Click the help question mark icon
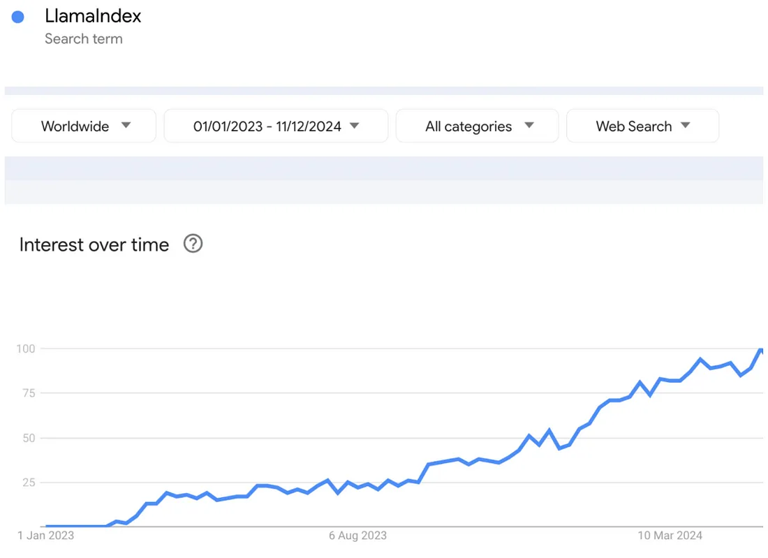768x558 pixels. click(193, 244)
